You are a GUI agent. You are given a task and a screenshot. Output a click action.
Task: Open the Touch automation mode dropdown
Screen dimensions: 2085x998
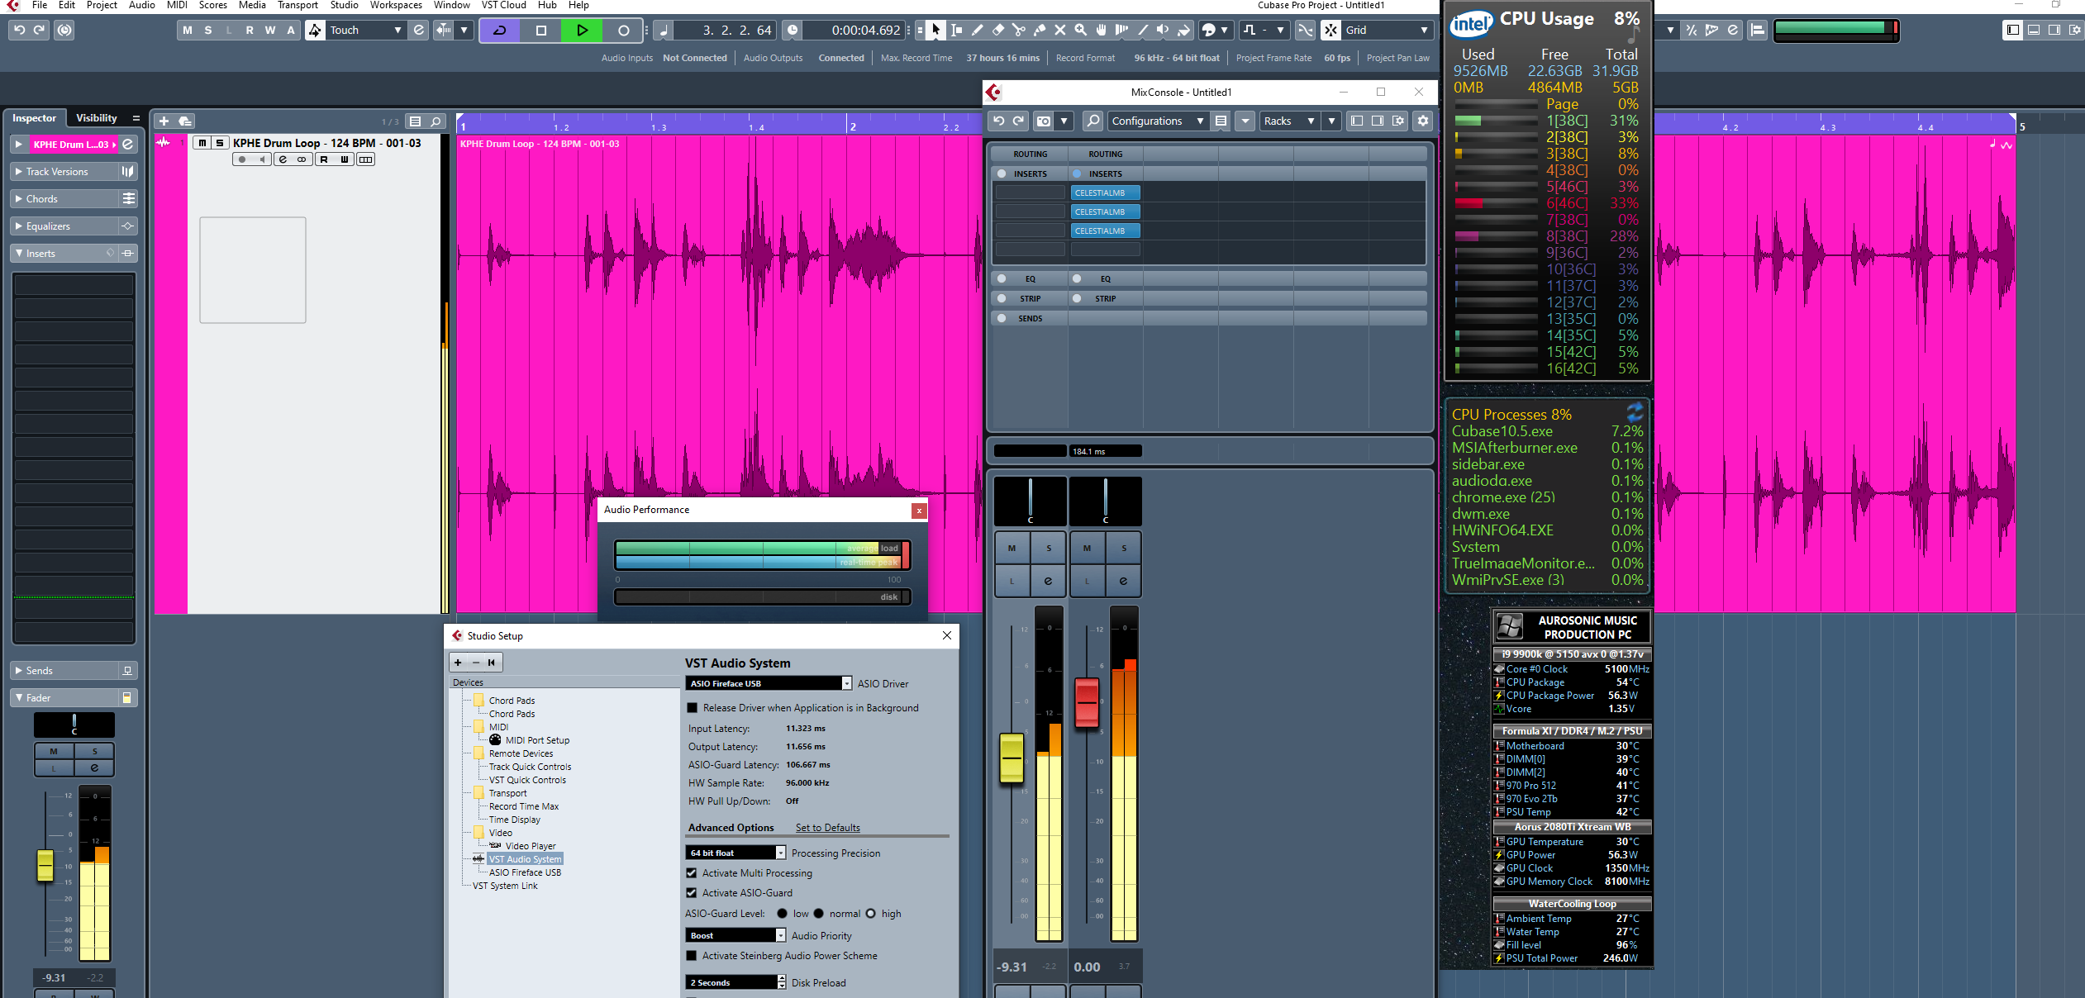click(x=365, y=31)
